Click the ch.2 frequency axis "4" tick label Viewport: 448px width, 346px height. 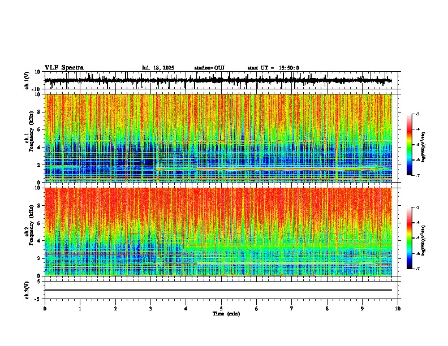coord(39,241)
